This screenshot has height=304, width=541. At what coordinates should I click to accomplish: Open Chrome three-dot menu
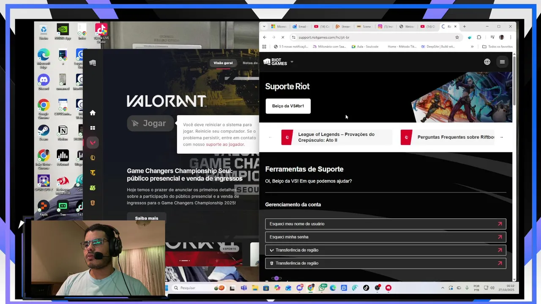[511, 37]
